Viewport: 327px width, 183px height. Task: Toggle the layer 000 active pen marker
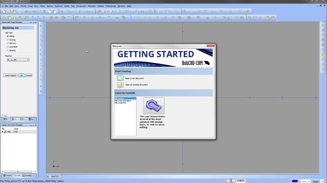[x=5, y=132]
